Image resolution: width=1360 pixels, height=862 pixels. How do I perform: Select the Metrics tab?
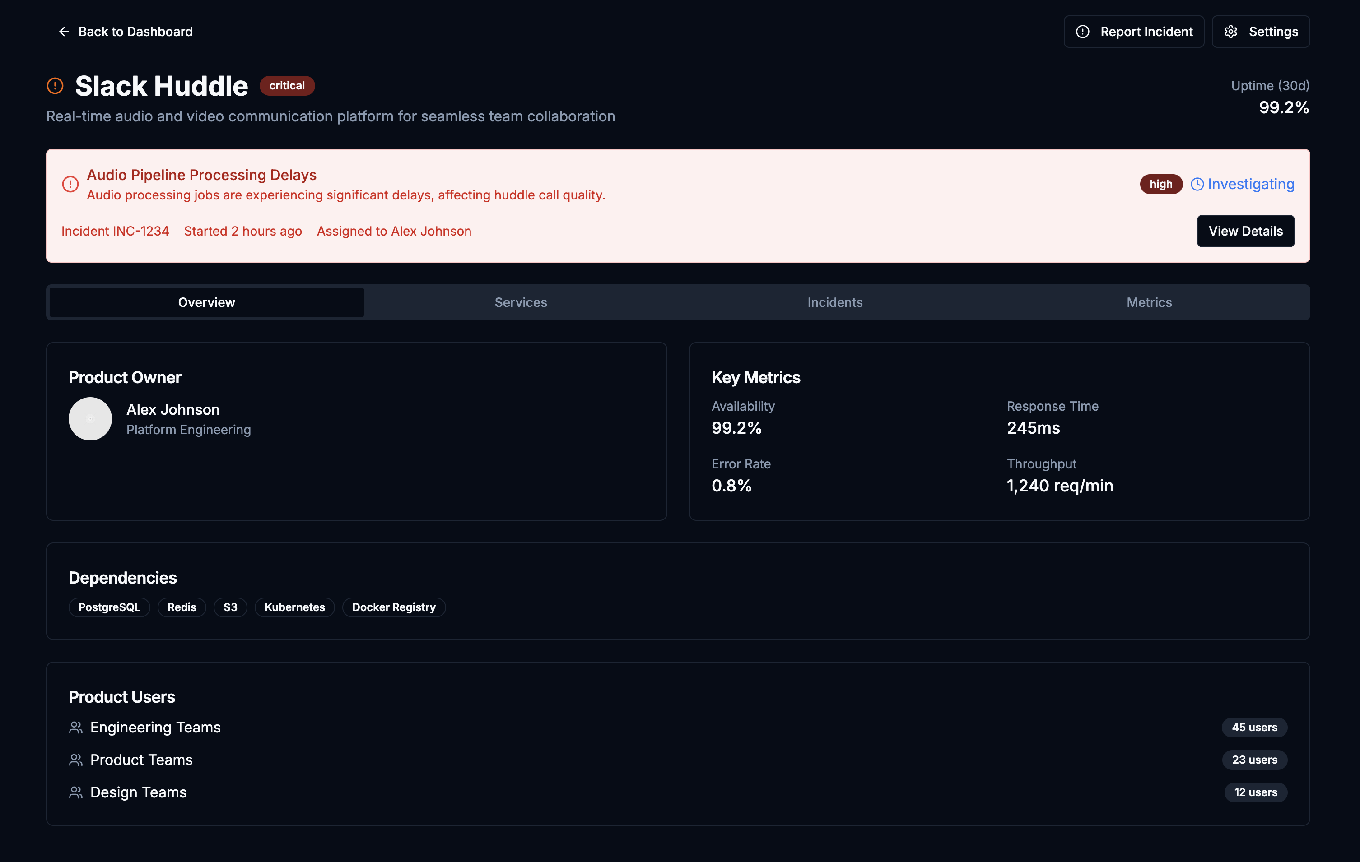[1149, 302]
